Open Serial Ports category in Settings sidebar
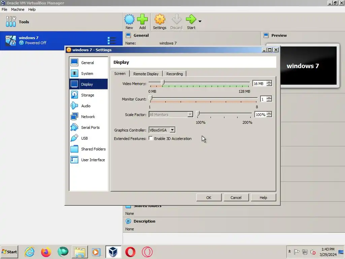 (x=89, y=127)
